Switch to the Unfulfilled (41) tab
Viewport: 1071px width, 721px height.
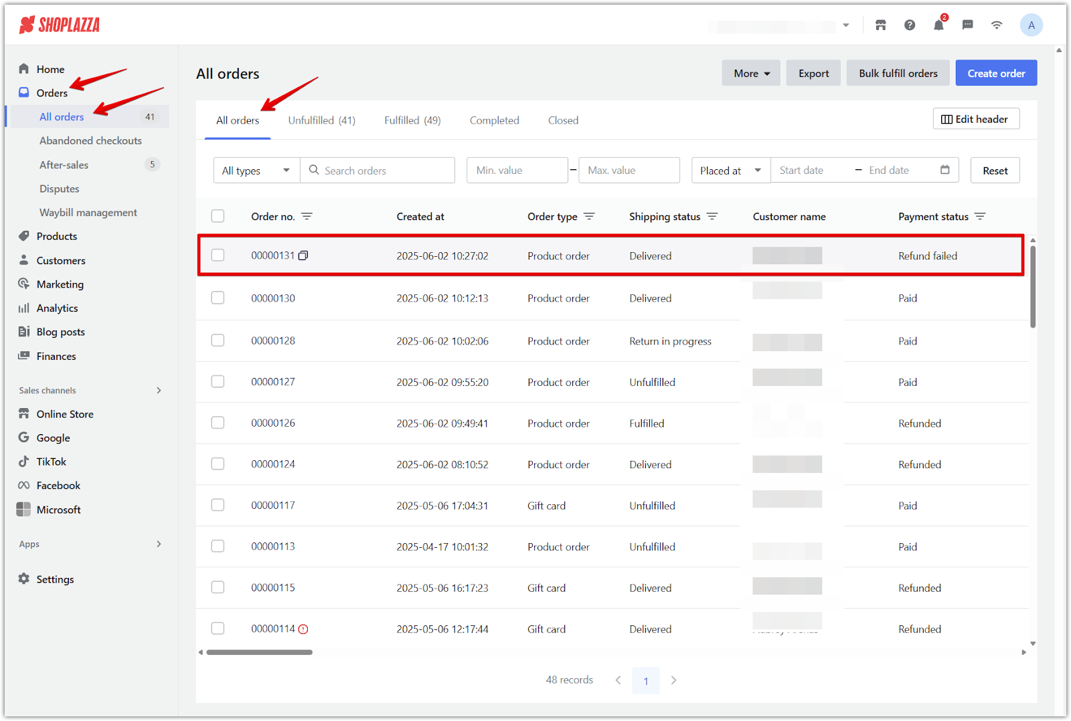coord(322,120)
